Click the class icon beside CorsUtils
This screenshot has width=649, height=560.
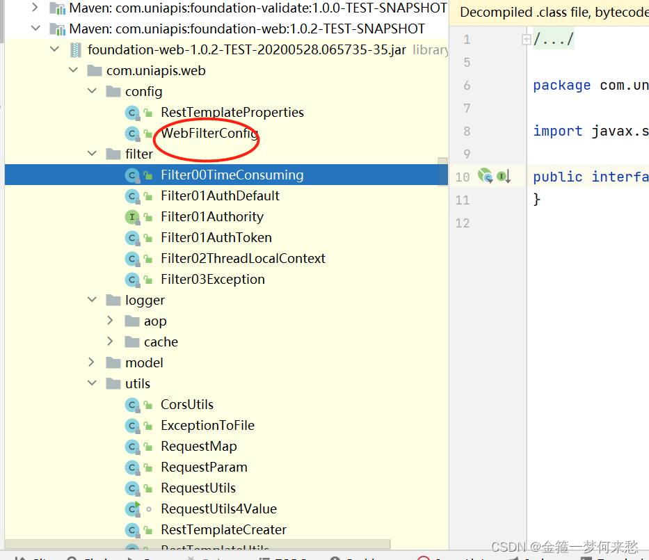pos(132,405)
